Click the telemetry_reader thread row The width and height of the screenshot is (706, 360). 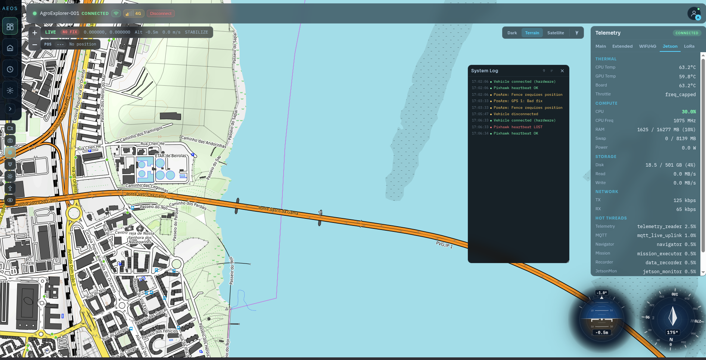(646, 226)
